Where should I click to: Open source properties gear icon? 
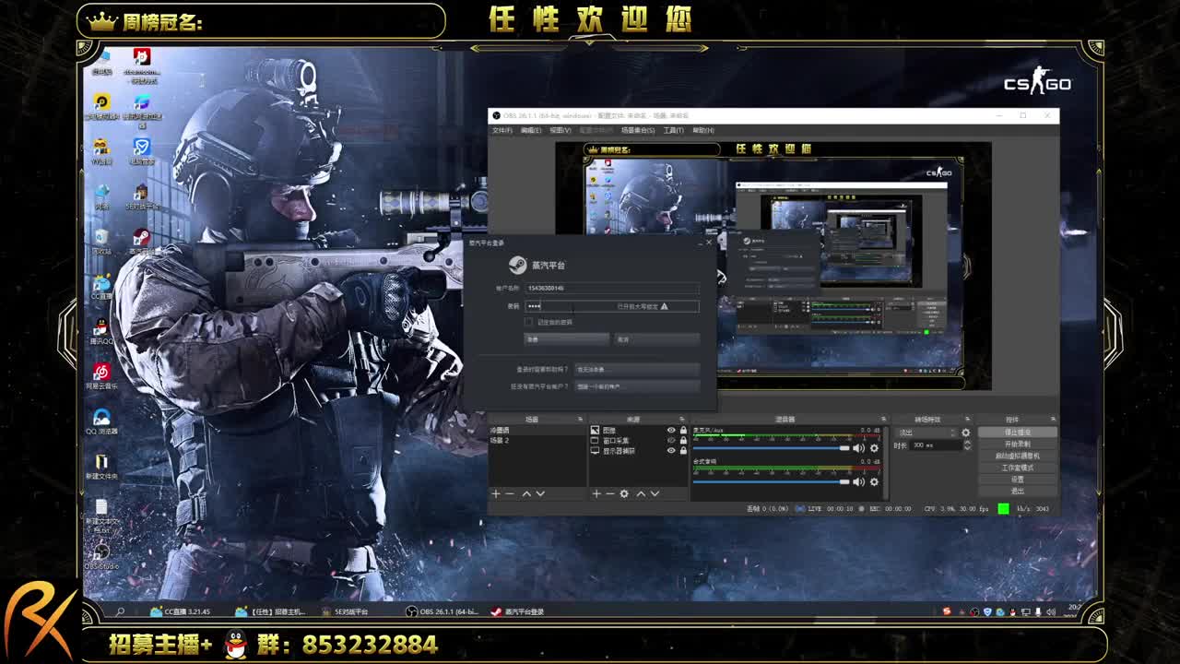pos(624,494)
